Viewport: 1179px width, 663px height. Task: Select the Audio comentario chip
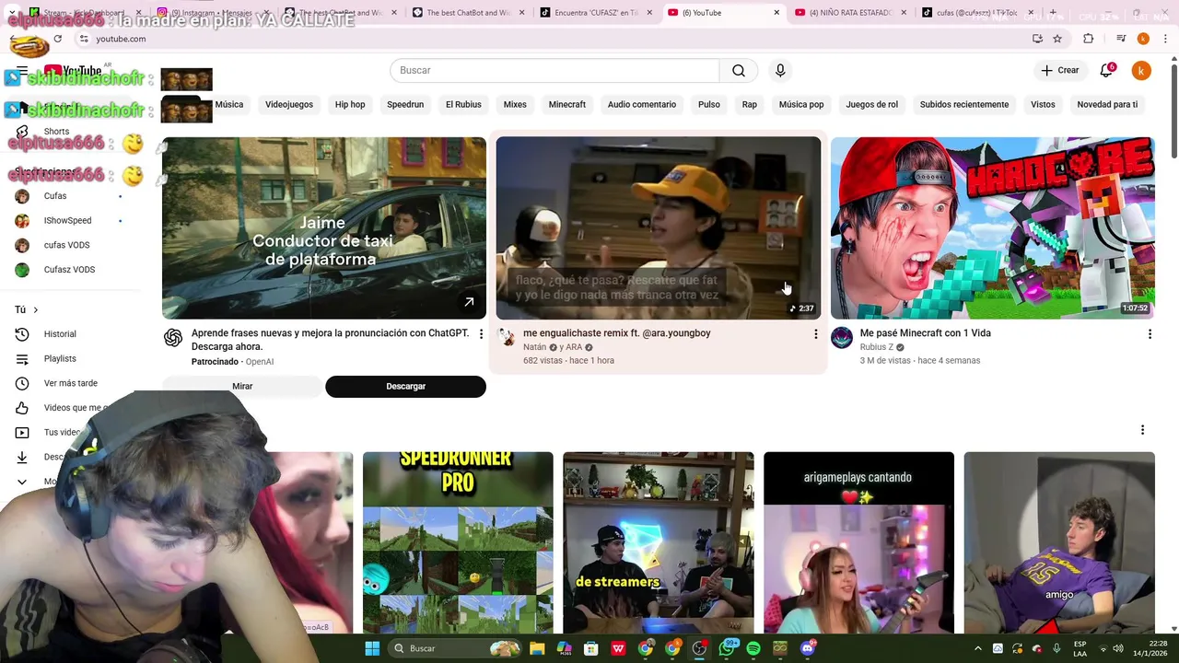[x=642, y=105]
